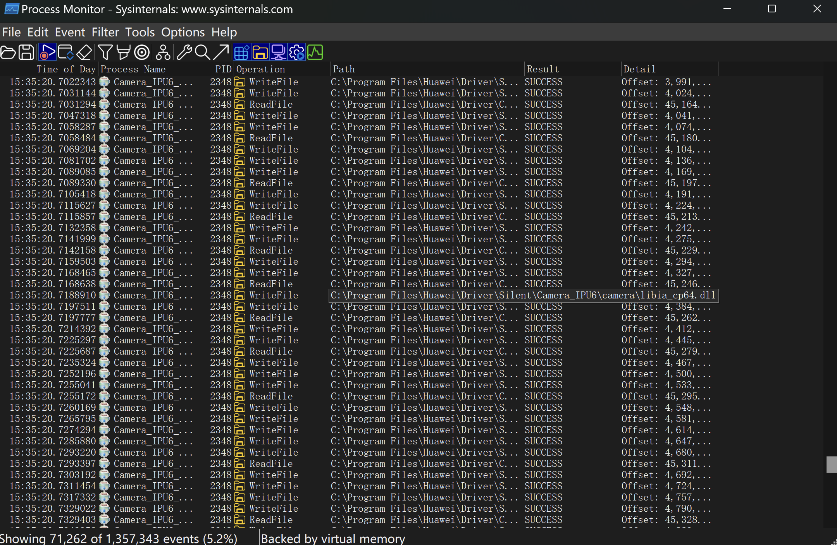Click the process icon in the 15:35:20.7022343 row

click(104, 82)
